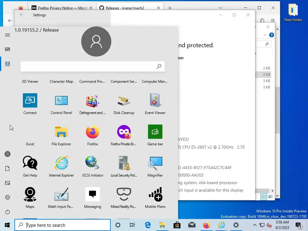Click the Power button in Start
Image resolution: width=308 pixels, height=231 pixels.
coord(8,212)
